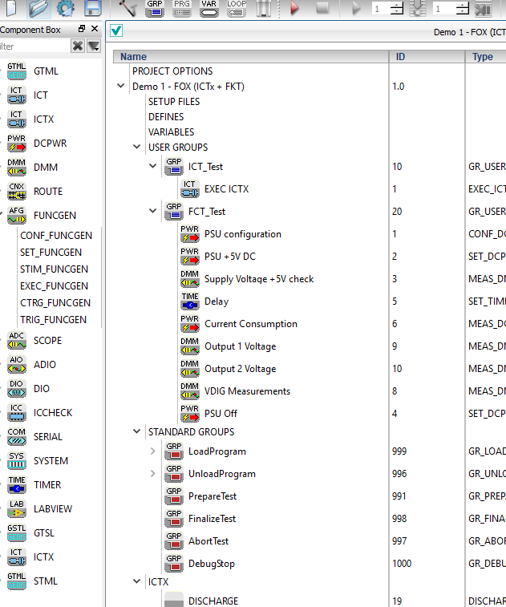The width and height of the screenshot is (506, 607).
Task: Collapse the STANDARD GROUPS node
Action: [x=137, y=432]
